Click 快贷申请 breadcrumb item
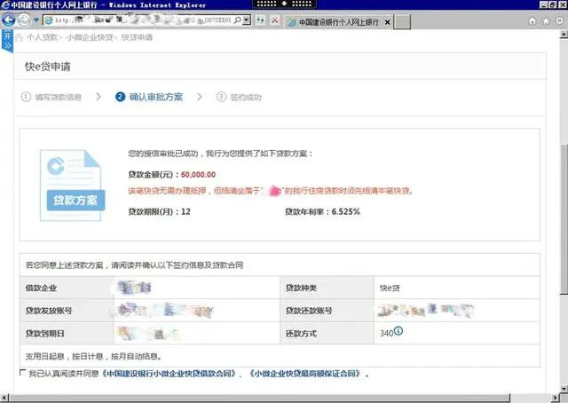The image size is (568, 403). click(137, 37)
